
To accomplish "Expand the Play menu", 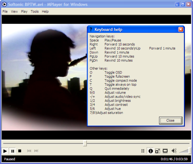I will [24, 12].
